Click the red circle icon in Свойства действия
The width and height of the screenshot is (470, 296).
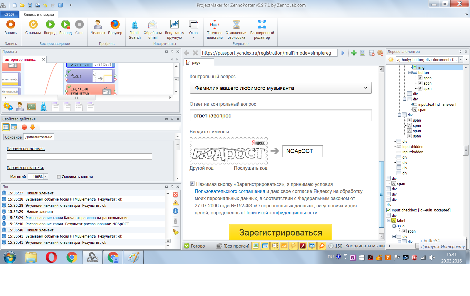[x=24, y=127]
